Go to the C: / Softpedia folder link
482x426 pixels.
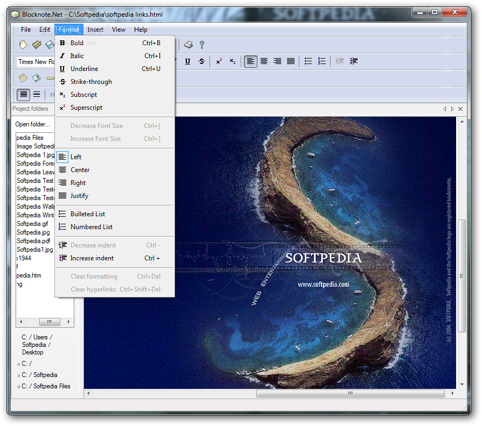click(39, 375)
